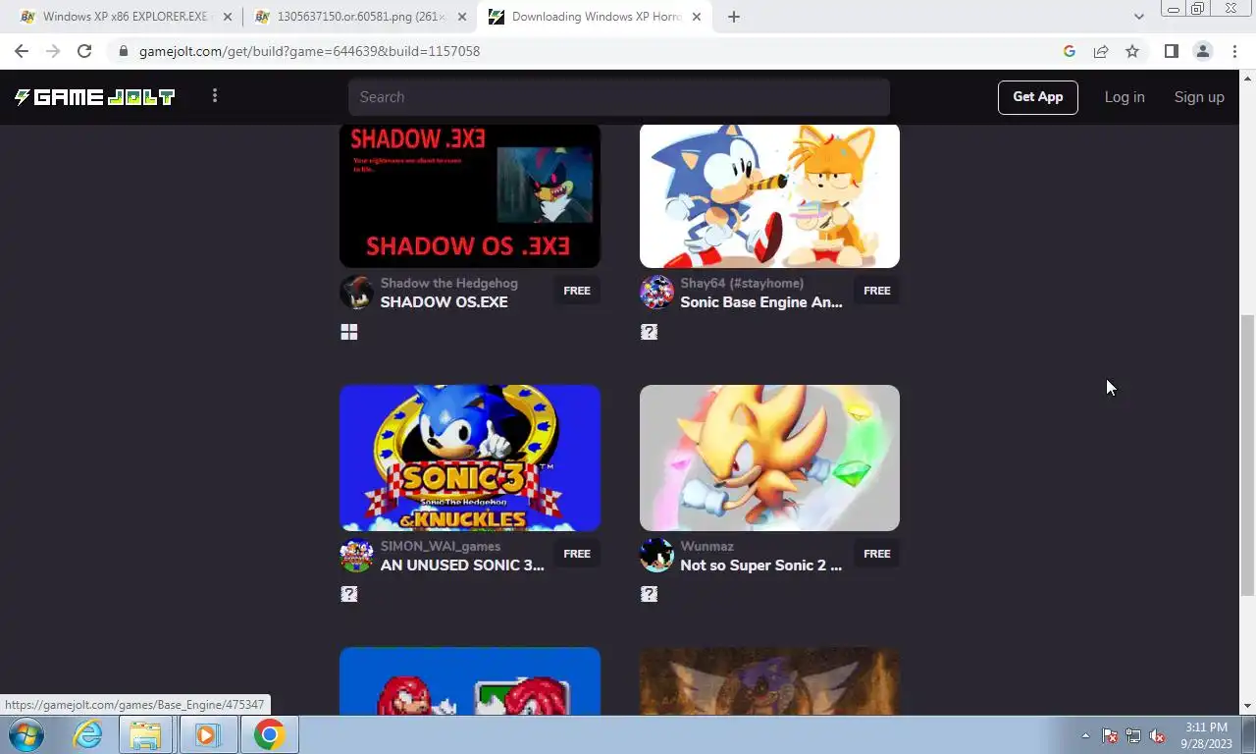The image size is (1256, 754).
Task: Close the Windows XP x86 EXPLORER.EXE tab
Action: (228, 17)
